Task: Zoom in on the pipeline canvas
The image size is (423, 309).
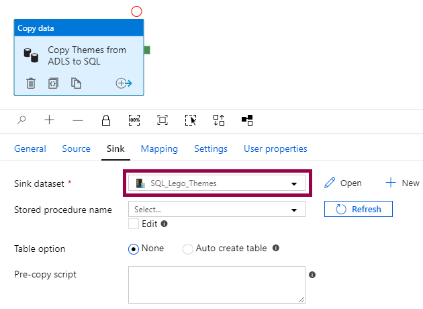Action: tap(50, 120)
